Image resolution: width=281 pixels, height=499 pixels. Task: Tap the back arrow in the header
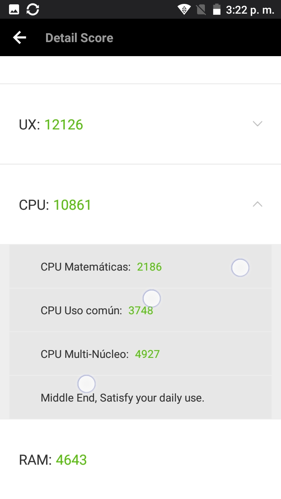20,38
